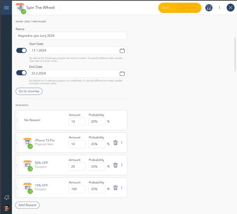Toggle the Start Date switch off

[x=21, y=50]
